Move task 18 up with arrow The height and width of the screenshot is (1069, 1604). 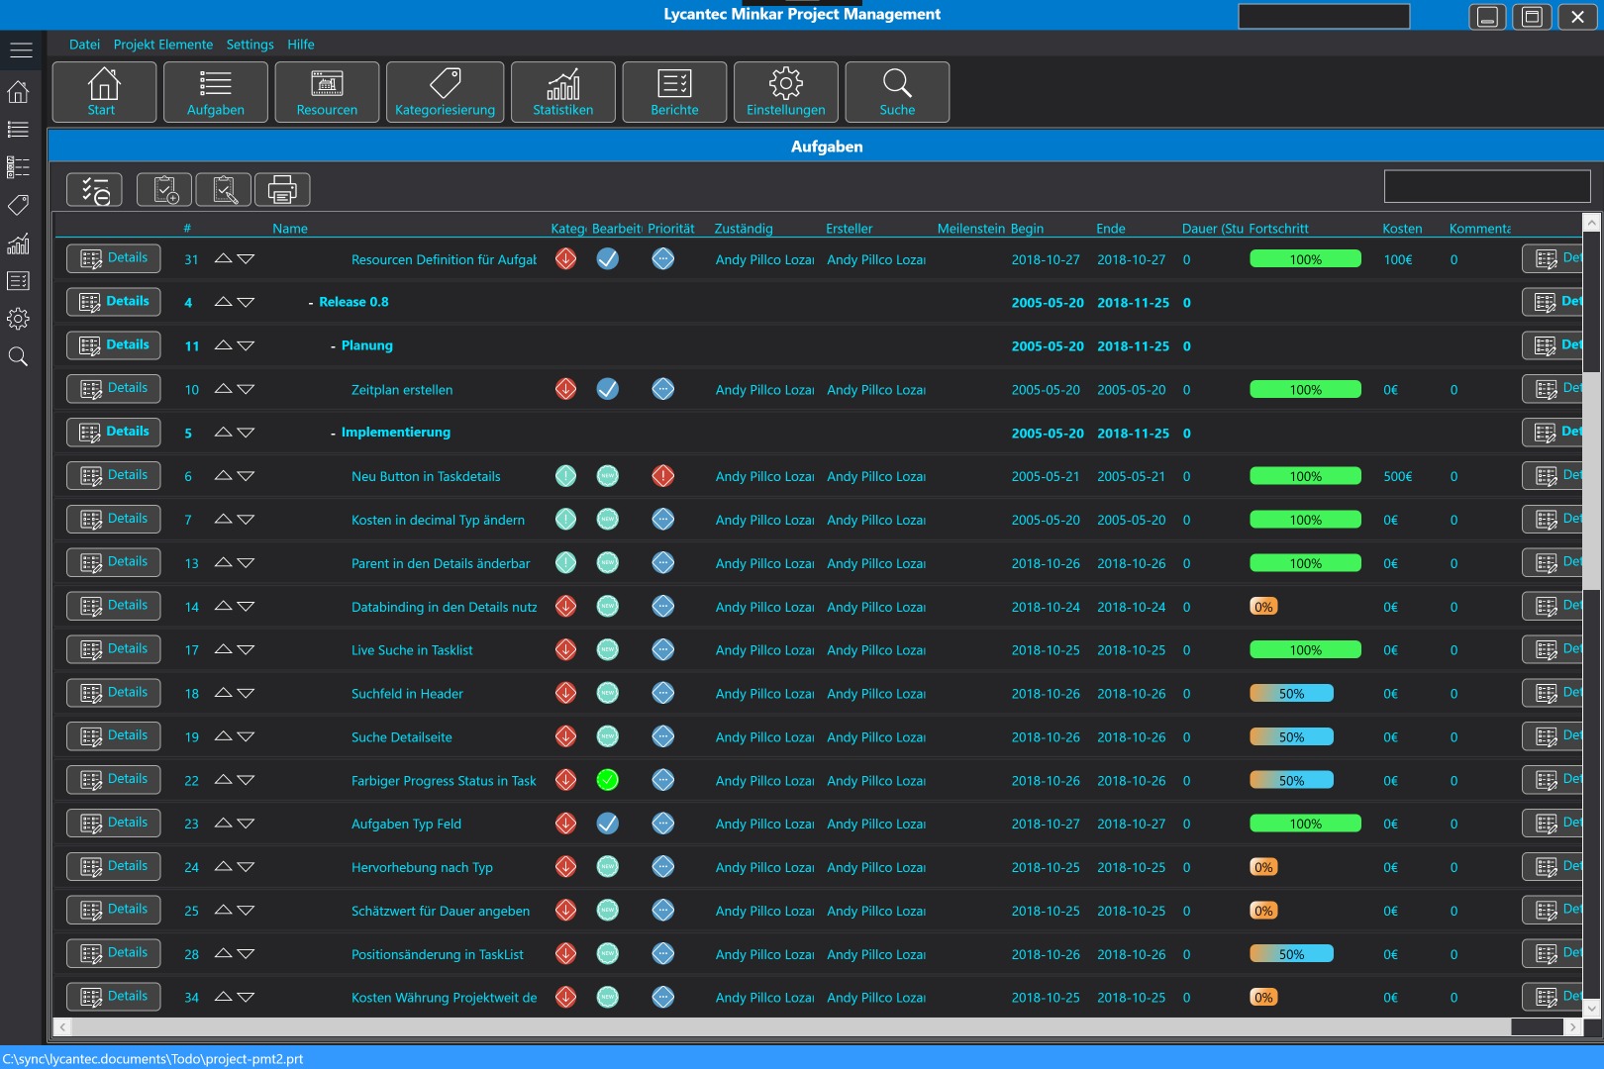tap(223, 693)
